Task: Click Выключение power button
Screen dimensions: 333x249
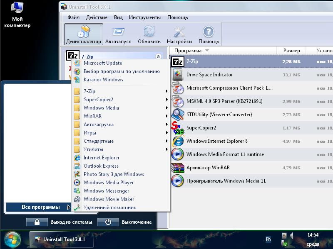Action: pos(108,222)
